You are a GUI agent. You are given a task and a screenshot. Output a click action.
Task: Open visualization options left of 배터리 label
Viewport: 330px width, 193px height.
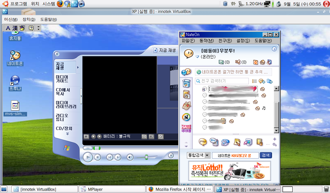86,137
